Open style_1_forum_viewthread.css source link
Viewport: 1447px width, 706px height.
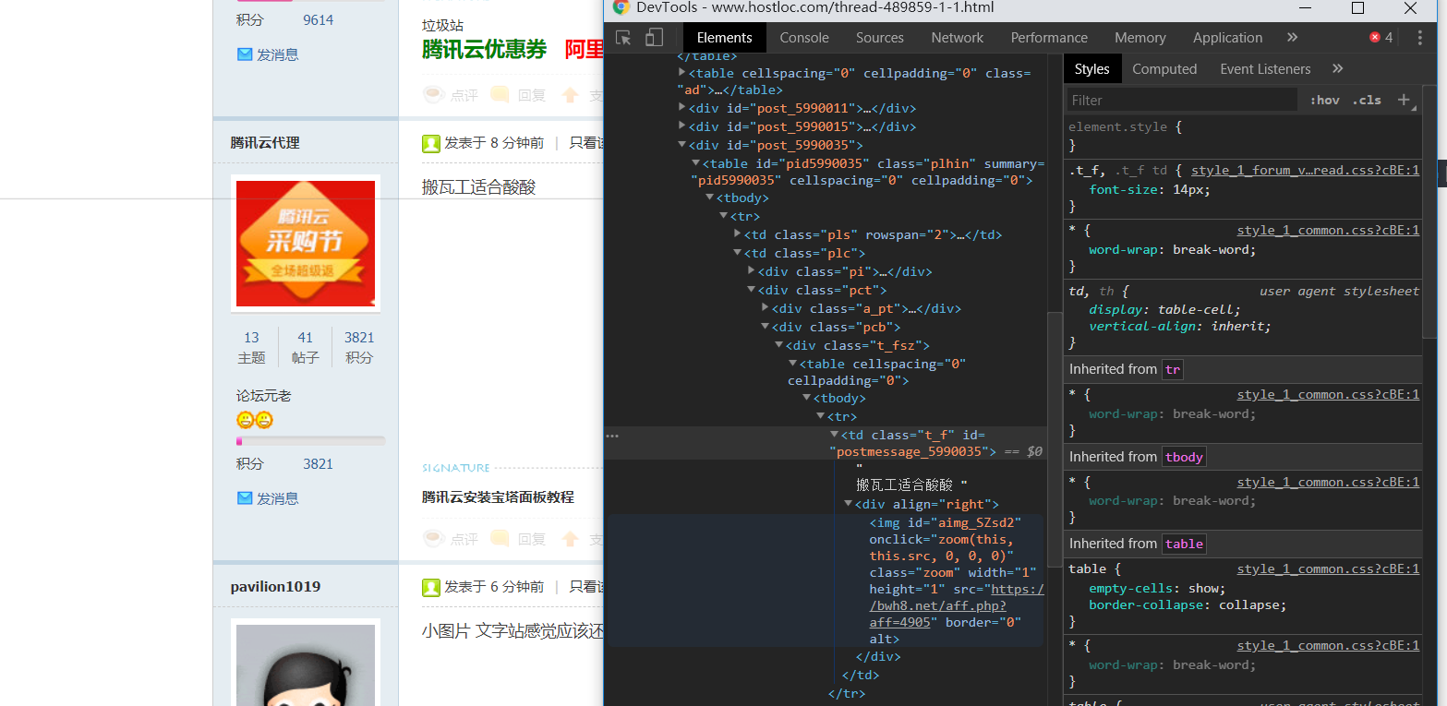point(1305,171)
